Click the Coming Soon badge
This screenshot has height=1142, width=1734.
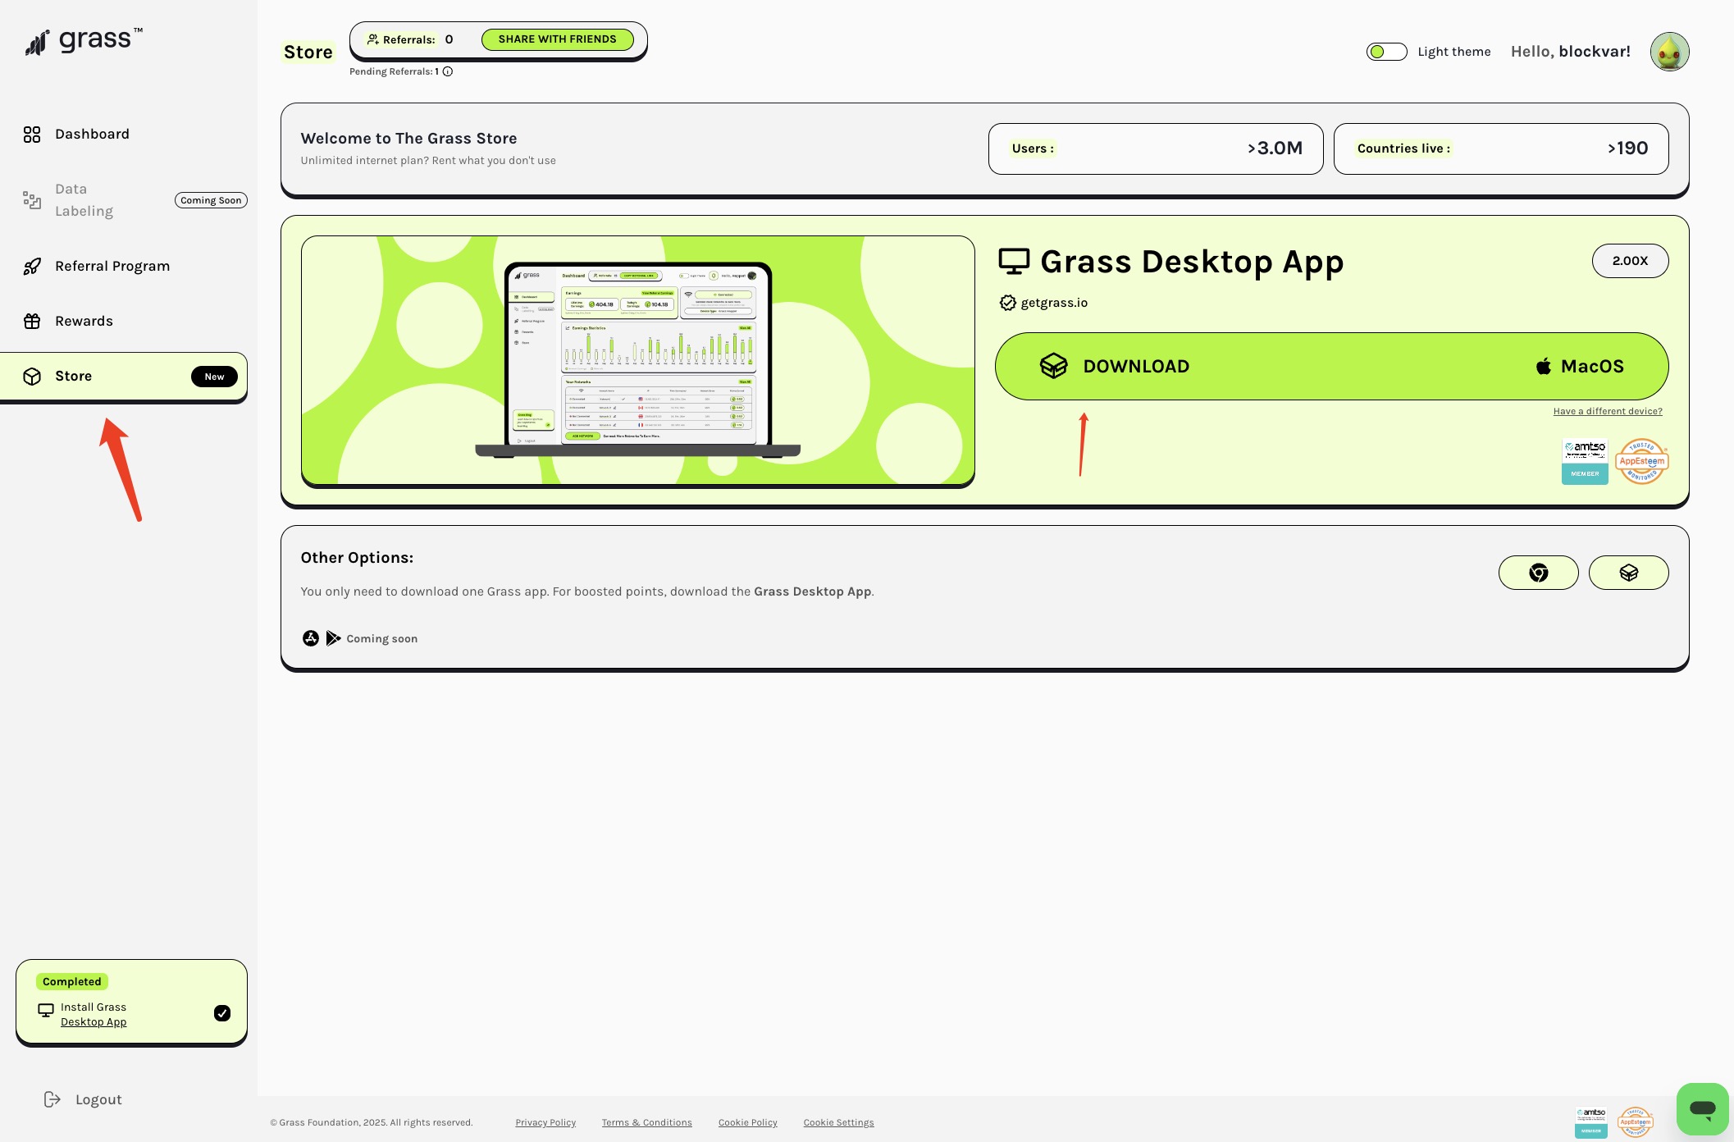point(211,200)
